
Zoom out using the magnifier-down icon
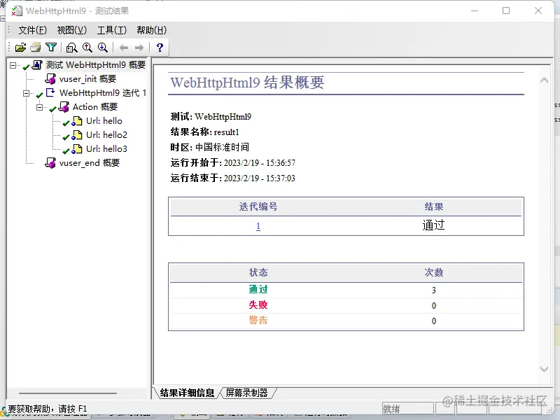[x=102, y=47]
